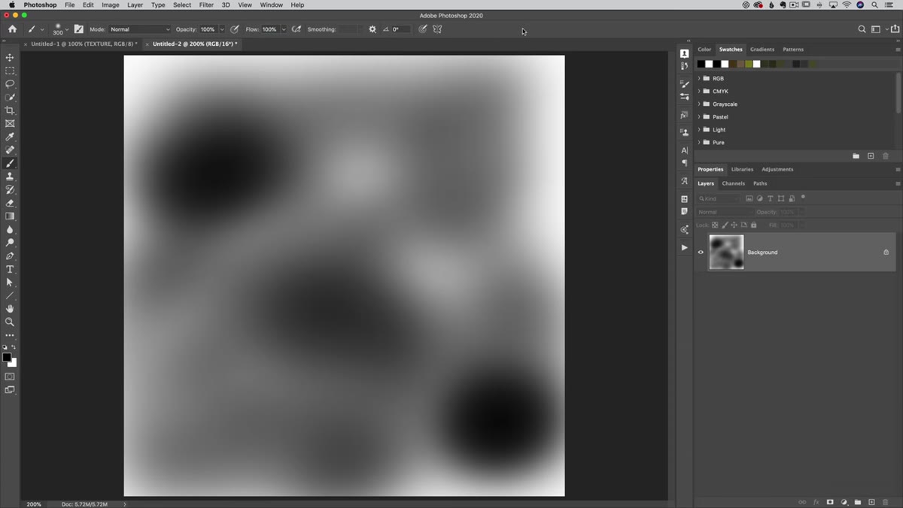Image resolution: width=903 pixels, height=508 pixels.
Task: Click the foreground color swatch
Action: point(7,358)
